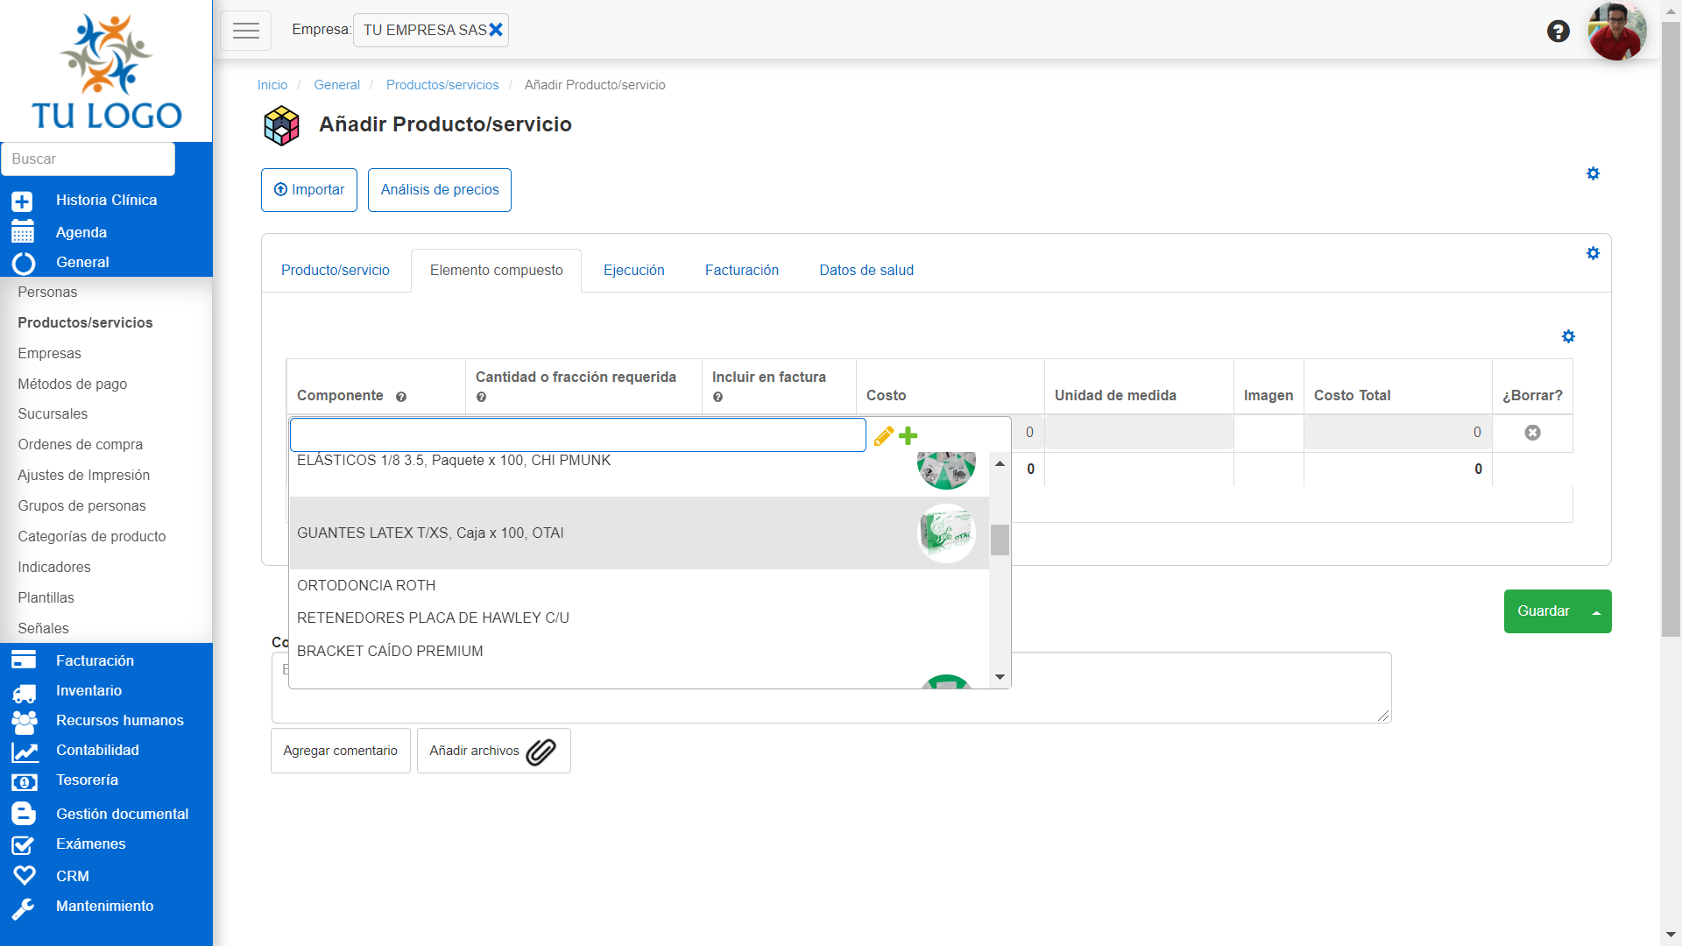Click the paperclip Añadir archivos button

[x=493, y=751]
